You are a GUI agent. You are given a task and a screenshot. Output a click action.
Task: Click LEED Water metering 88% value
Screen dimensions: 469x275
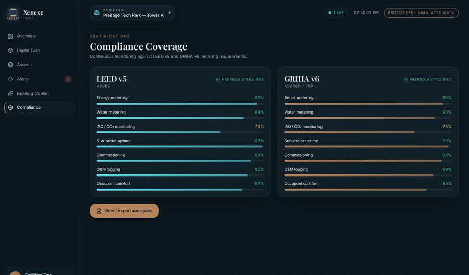tap(260, 112)
